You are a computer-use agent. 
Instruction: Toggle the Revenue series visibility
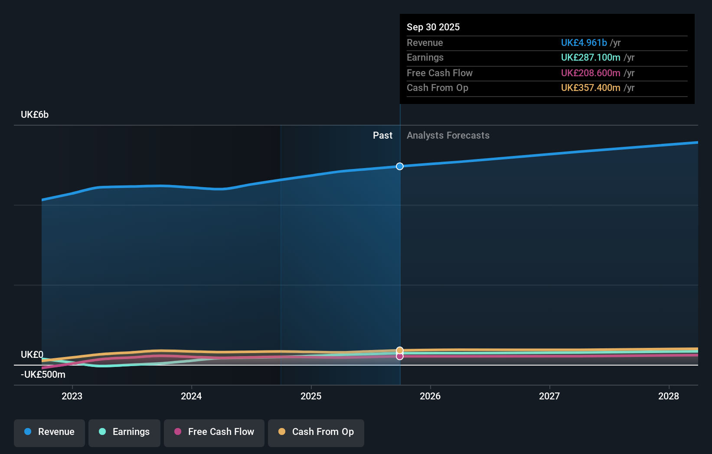[x=49, y=433]
